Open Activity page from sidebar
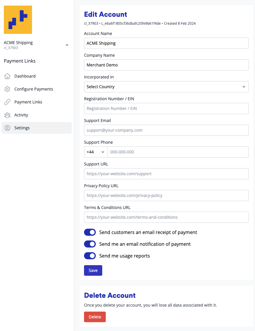Viewport: 255px width, 331px height. click(21, 115)
